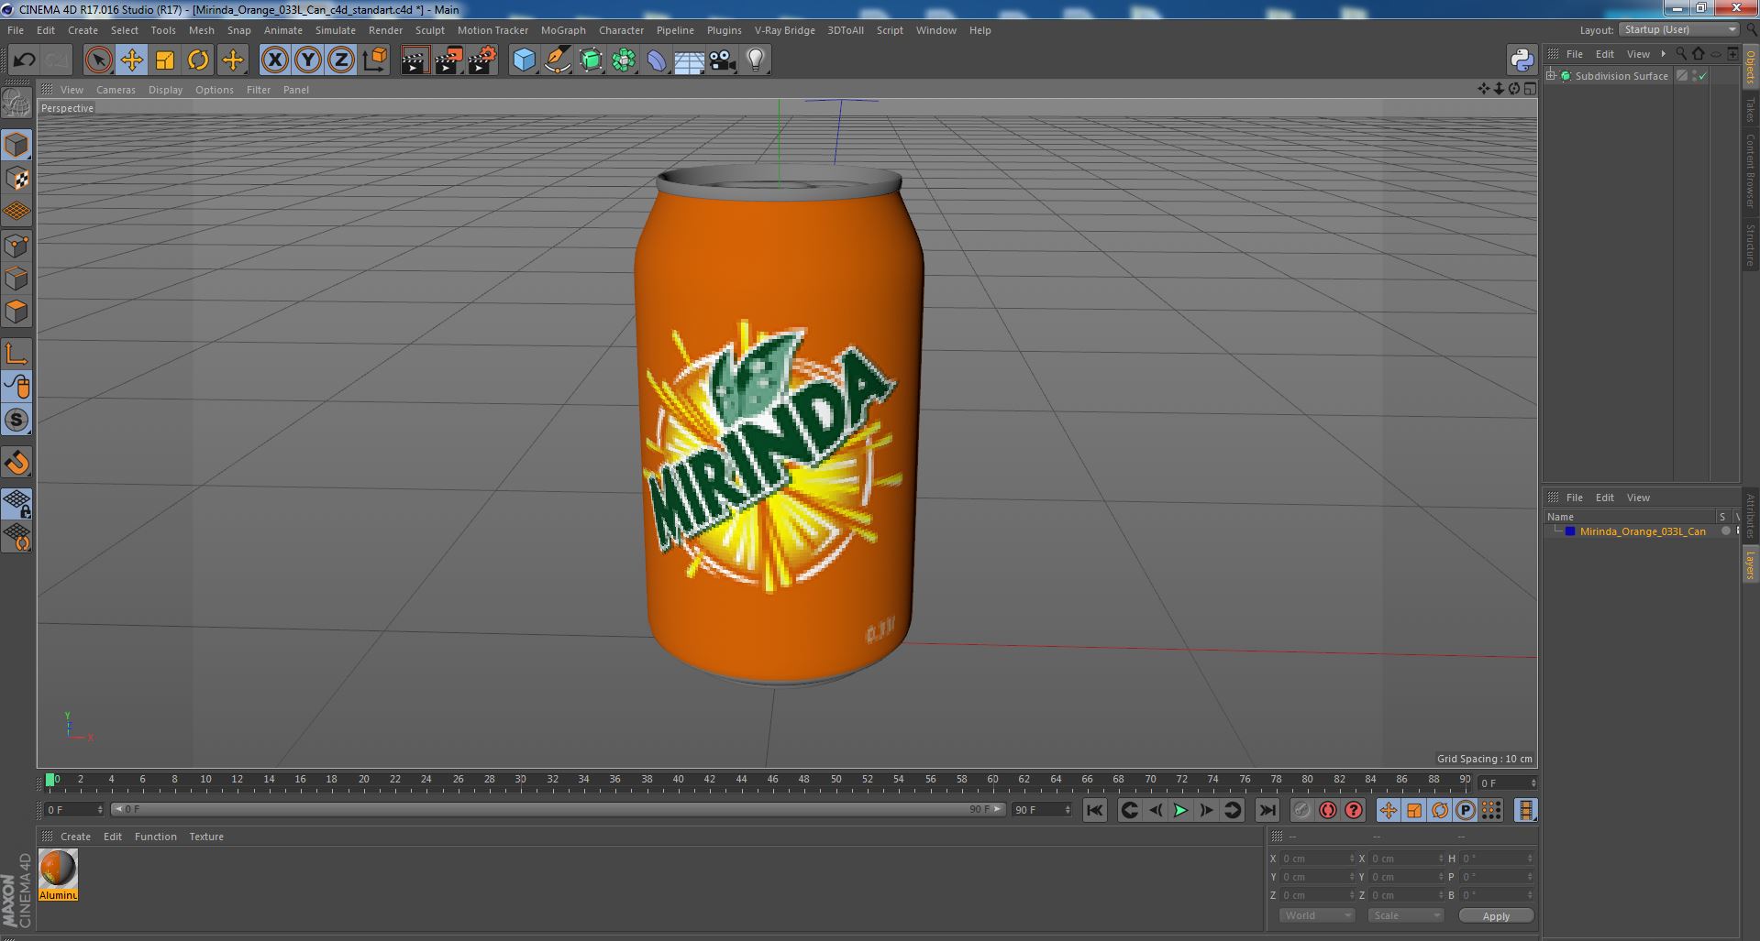Open the Layout Startup dropdown
1760x941 pixels.
(x=1679, y=29)
